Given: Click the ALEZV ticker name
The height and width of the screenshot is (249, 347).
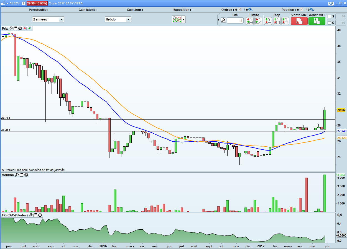Looking at the screenshot, I should [14, 3].
